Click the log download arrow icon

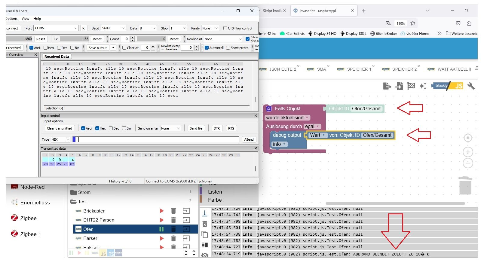(x=205, y=213)
